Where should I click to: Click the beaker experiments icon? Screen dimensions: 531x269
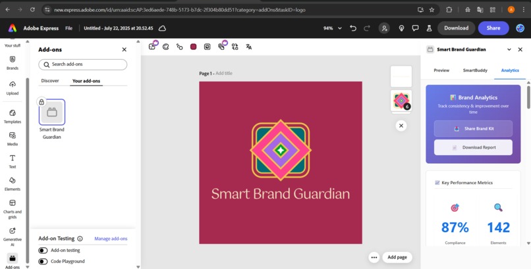pyautogui.click(x=429, y=28)
